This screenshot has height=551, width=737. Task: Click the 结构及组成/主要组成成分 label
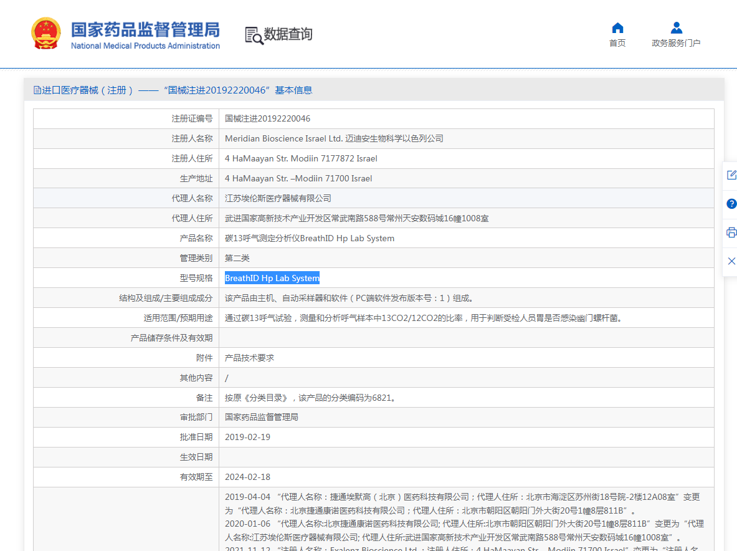pos(166,298)
